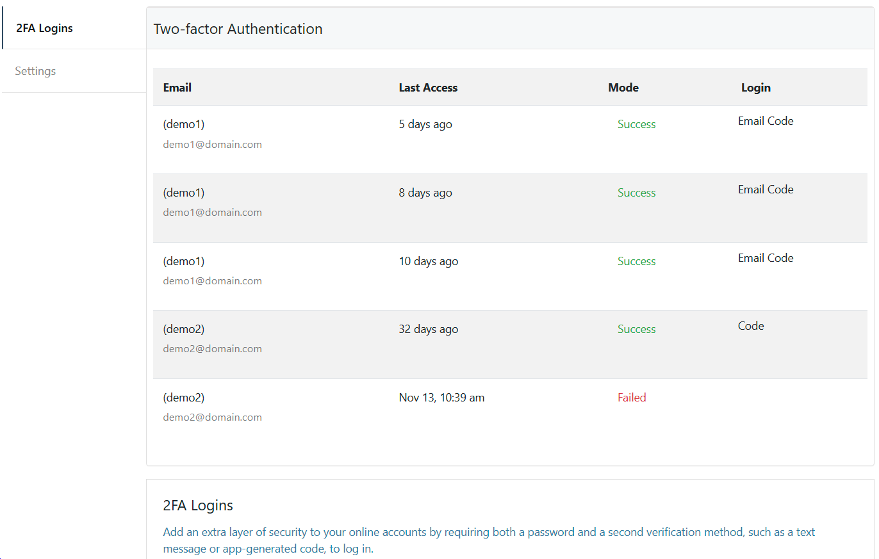Click the extra layer of security description text
879x559 pixels.
[489, 540]
